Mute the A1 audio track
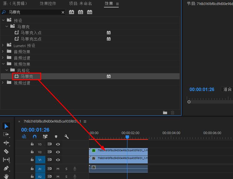This screenshot has width=233, height=179. tap(58, 169)
